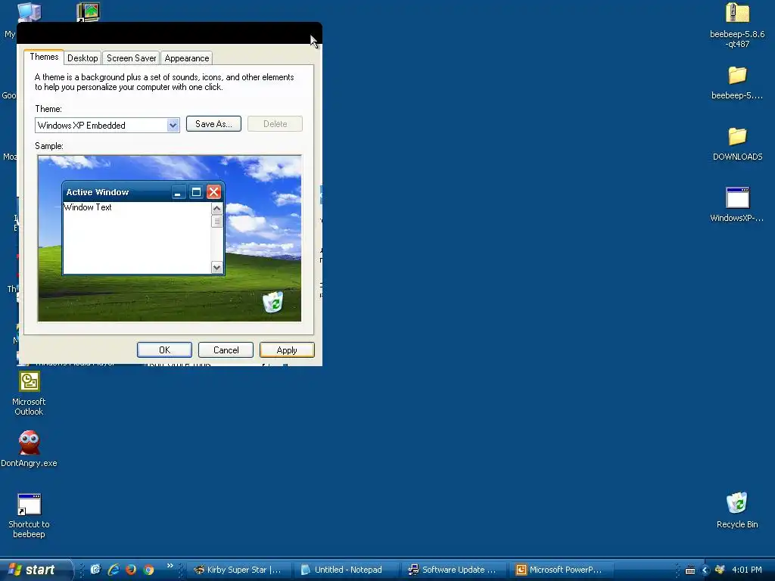This screenshot has width=775, height=581.
Task: Launch Google Chrome from Quick Launch
Action: (148, 570)
